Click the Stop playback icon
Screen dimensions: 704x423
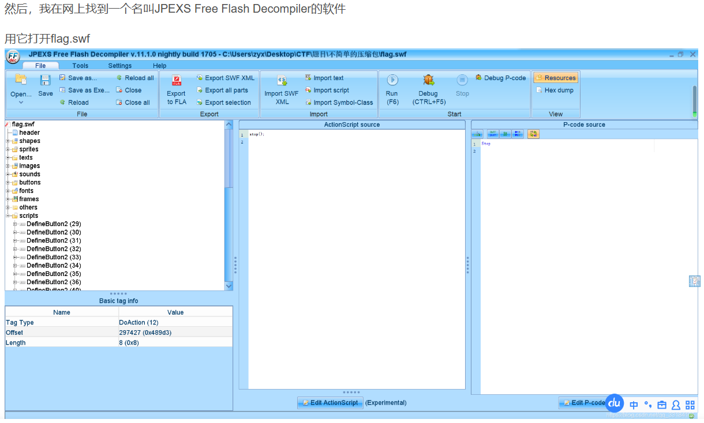tap(462, 80)
